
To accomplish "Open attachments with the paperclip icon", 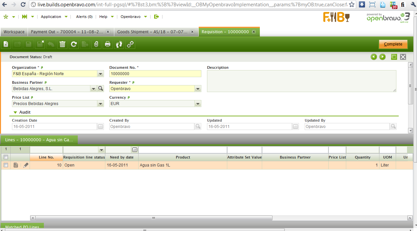I will (x=96, y=44).
